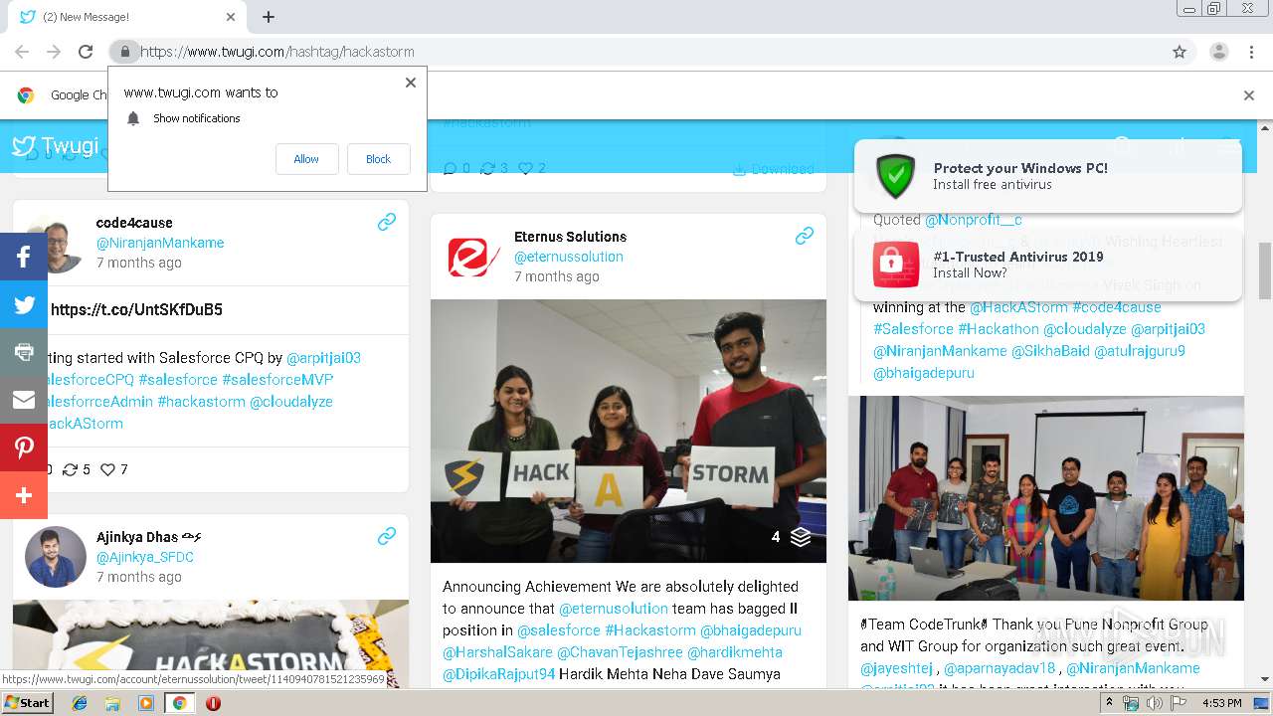This screenshot has width=1273, height=716.
Task: Open #1-Trusted Antivirus 2019 notification
Action: (1048, 265)
